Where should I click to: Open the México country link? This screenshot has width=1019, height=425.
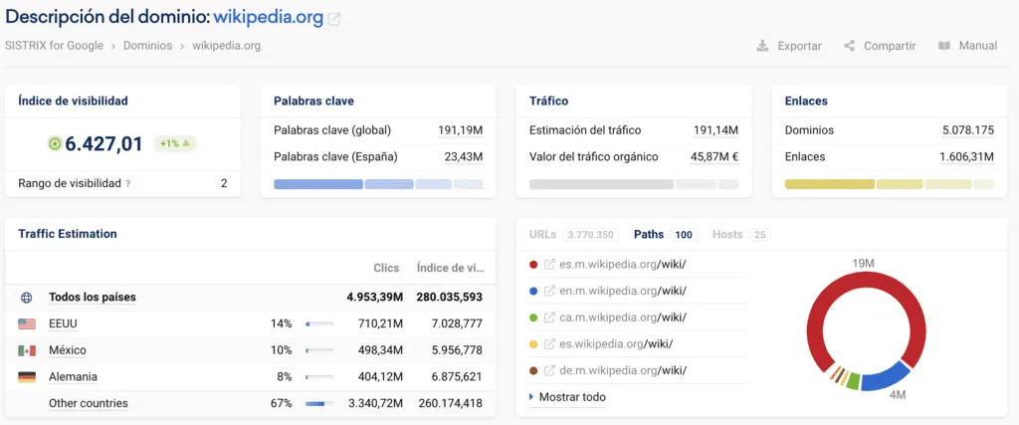point(68,350)
